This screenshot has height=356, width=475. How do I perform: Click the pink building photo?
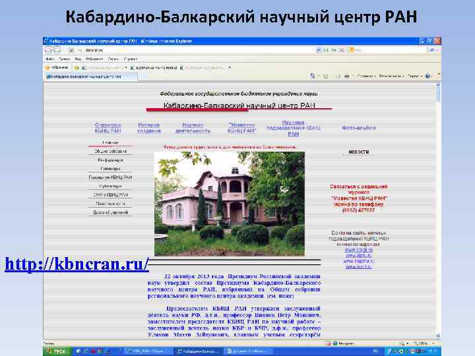click(x=230, y=204)
